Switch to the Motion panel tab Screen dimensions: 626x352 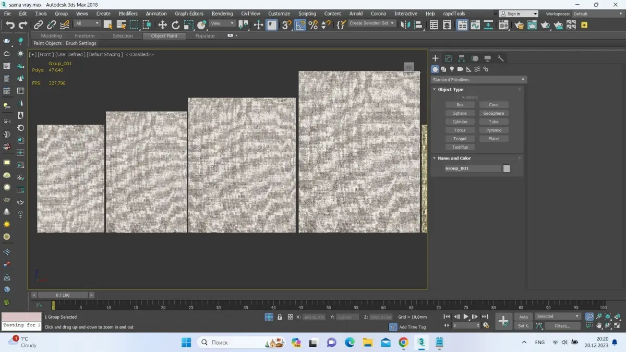[475, 58]
